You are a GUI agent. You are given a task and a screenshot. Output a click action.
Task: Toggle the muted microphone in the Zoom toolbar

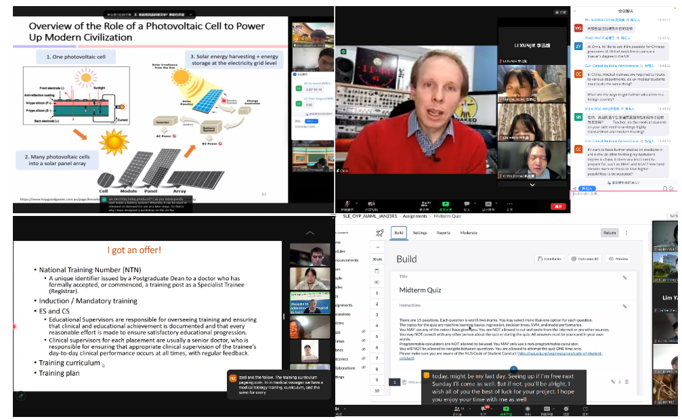coord(347,204)
